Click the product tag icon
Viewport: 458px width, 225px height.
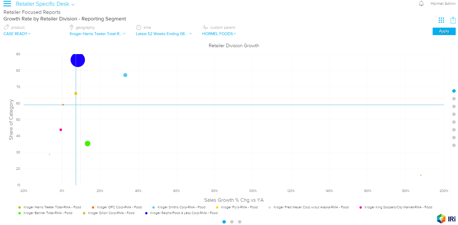pos(6,27)
